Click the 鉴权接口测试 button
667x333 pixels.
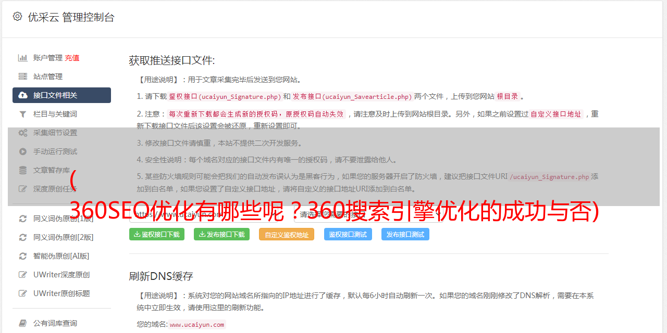[348, 234]
